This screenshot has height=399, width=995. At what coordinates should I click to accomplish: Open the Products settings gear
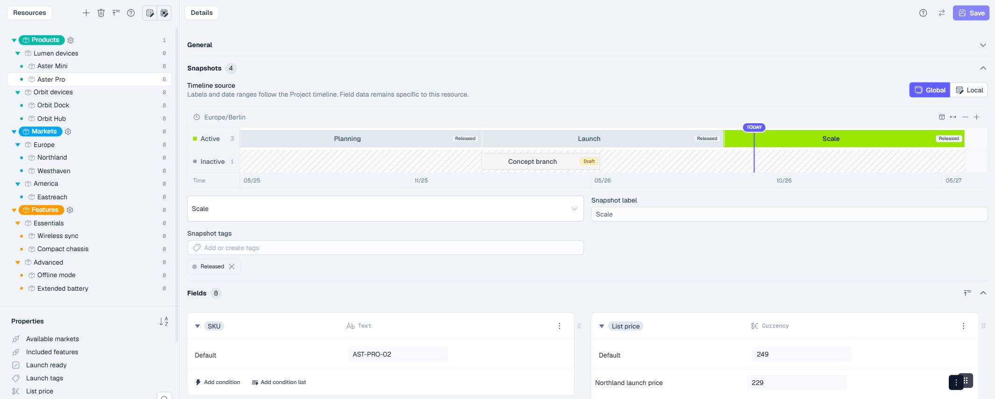pyautogui.click(x=71, y=40)
